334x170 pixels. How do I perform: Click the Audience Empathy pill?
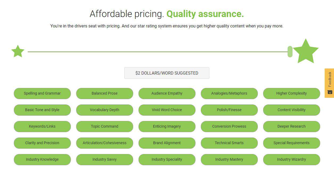tap(167, 94)
